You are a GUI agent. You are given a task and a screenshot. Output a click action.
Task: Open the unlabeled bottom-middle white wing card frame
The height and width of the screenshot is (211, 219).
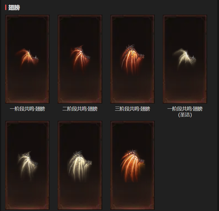(x=80, y=165)
